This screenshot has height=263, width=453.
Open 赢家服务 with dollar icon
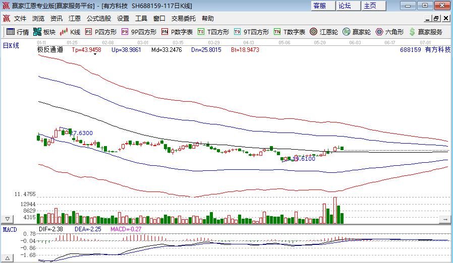pos(426,32)
